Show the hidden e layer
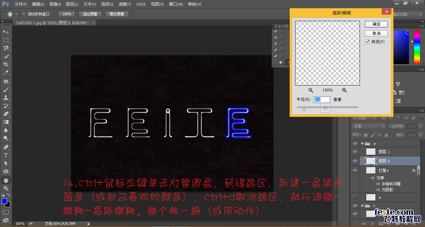425x227 pixels. click(x=355, y=197)
